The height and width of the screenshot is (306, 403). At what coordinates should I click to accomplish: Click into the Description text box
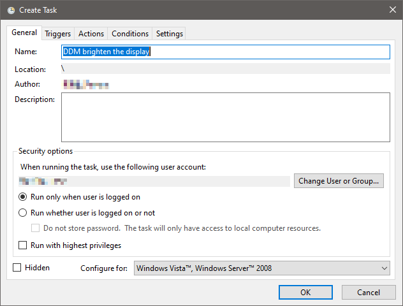click(225, 117)
